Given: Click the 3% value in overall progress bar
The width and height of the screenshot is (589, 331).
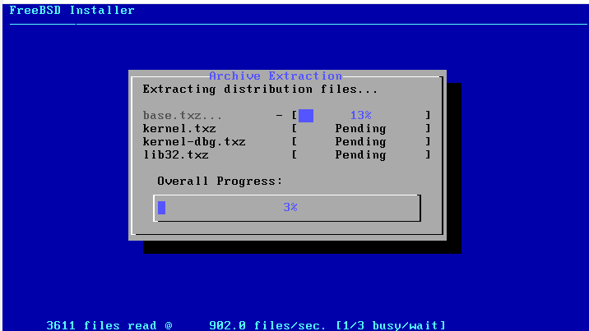Looking at the screenshot, I should [290, 208].
